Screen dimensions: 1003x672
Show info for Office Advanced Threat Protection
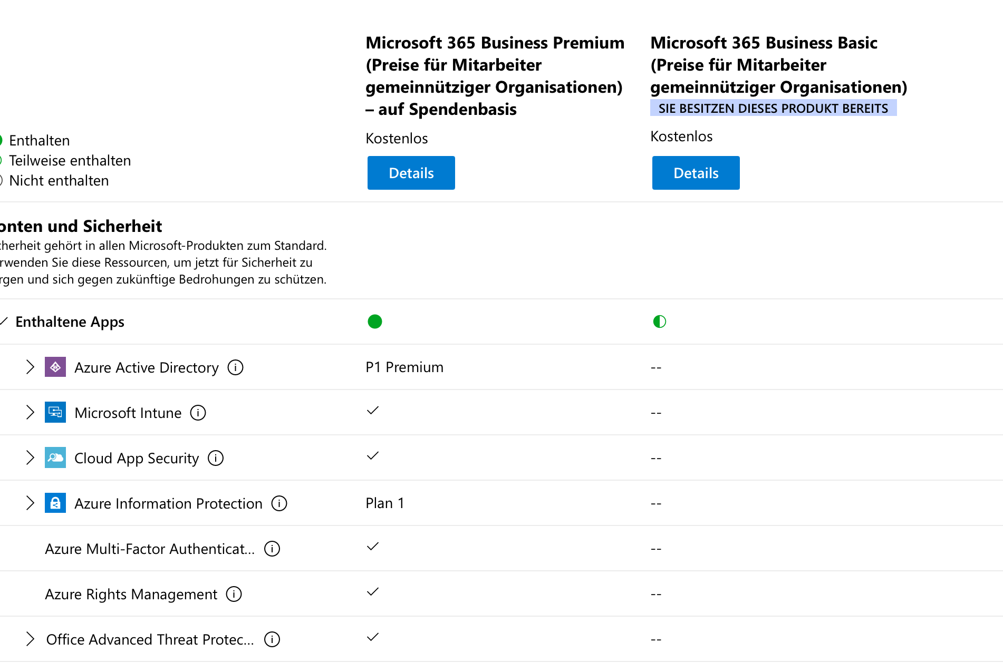(272, 639)
